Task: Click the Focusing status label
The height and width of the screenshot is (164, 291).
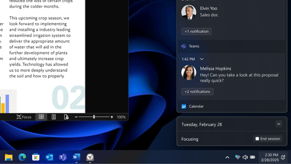Action: [x=190, y=139]
